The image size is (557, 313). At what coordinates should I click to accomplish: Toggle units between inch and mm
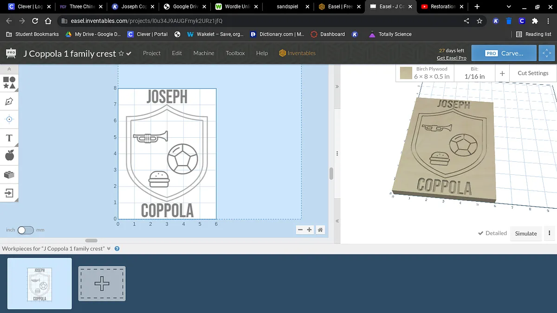click(x=25, y=230)
